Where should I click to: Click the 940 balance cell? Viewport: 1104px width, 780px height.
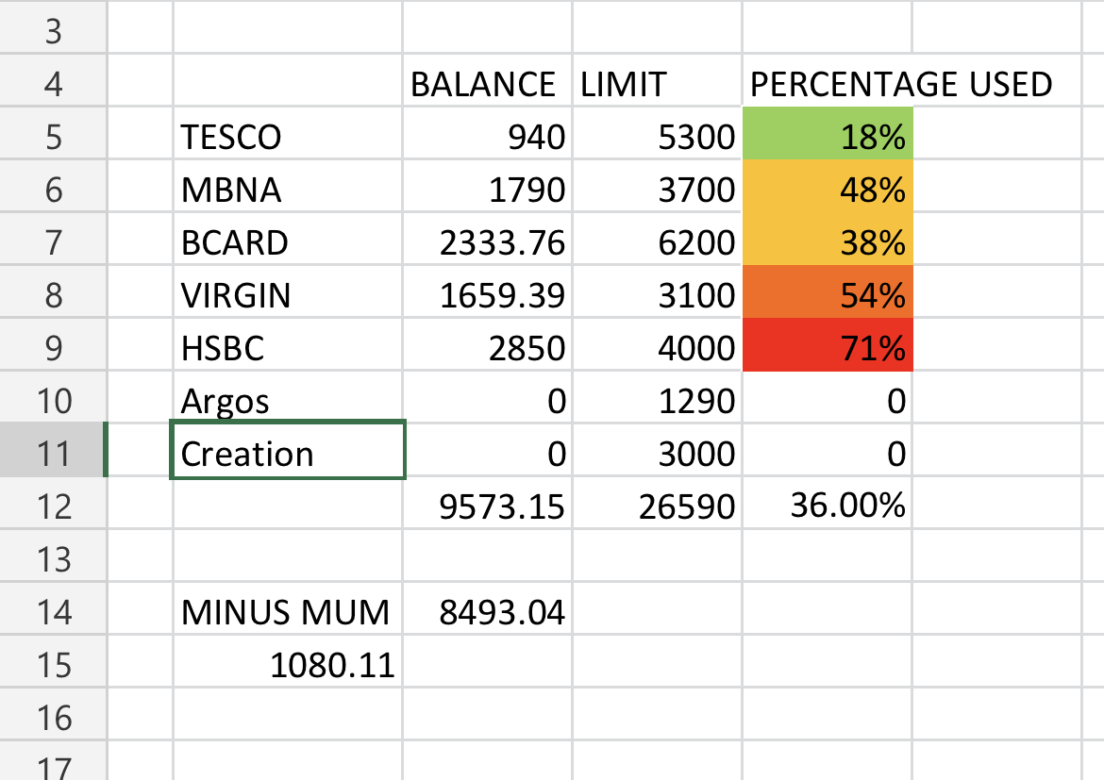tap(488, 134)
